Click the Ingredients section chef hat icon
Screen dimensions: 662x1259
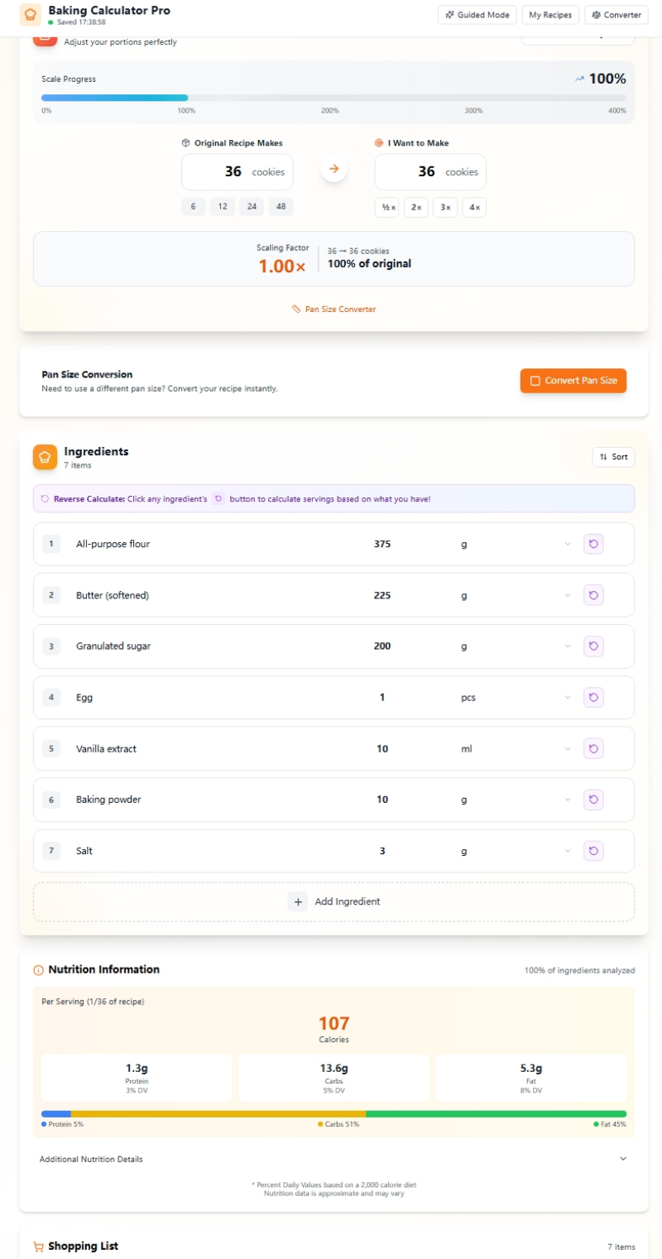45,456
